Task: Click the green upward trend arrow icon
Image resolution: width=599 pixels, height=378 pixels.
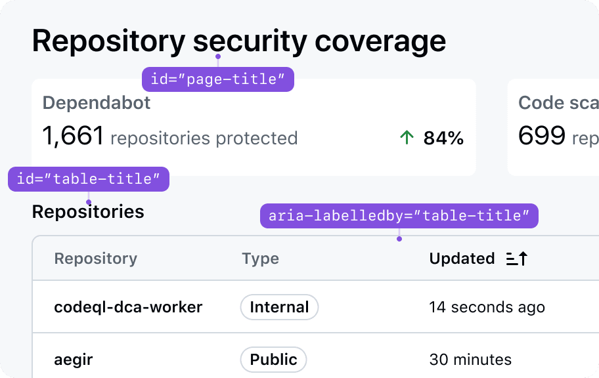Action: (407, 137)
